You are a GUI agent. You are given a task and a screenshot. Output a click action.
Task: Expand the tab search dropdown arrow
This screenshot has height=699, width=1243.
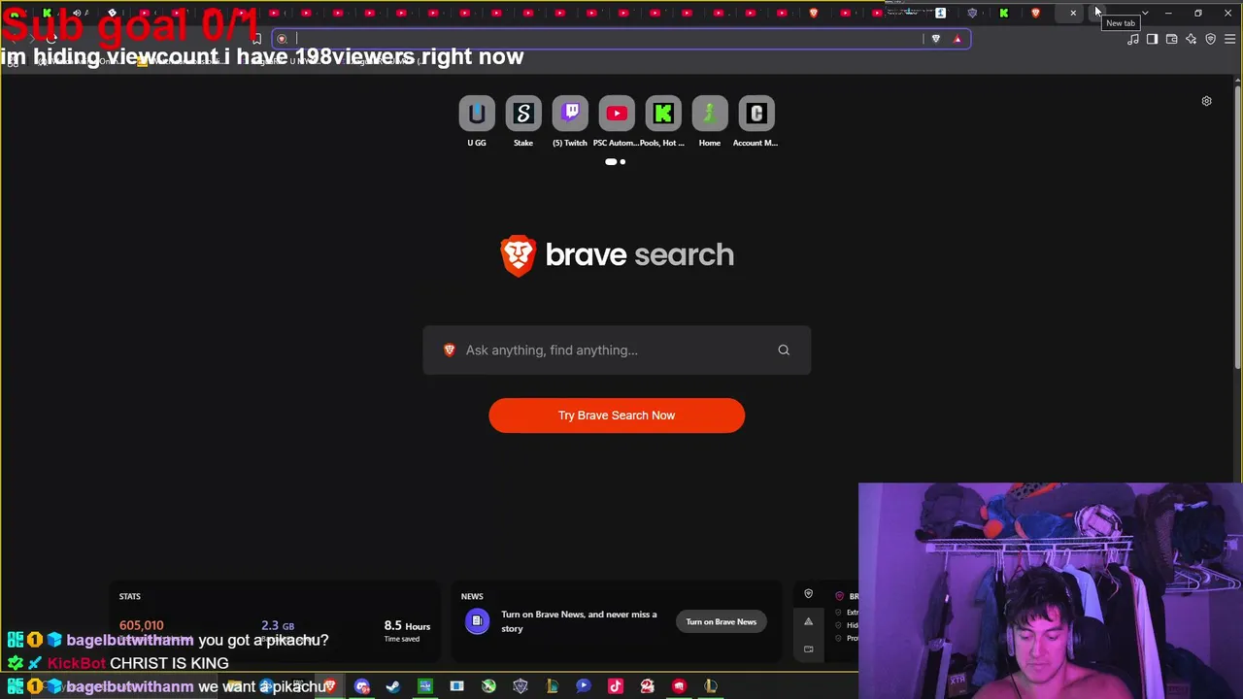(1145, 13)
